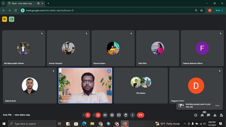
Task: Show hidden system tray icons chevron
Action: [x=185, y=124]
